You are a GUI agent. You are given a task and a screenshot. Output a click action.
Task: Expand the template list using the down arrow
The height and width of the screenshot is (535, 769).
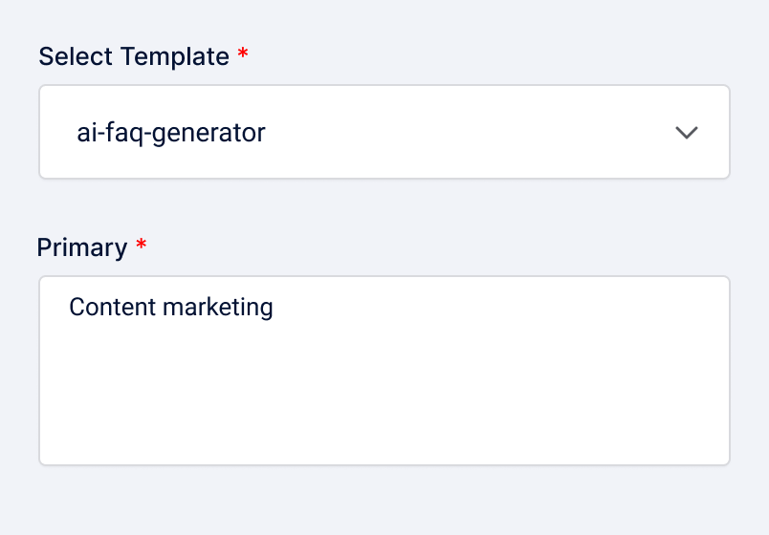(x=687, y=133)
